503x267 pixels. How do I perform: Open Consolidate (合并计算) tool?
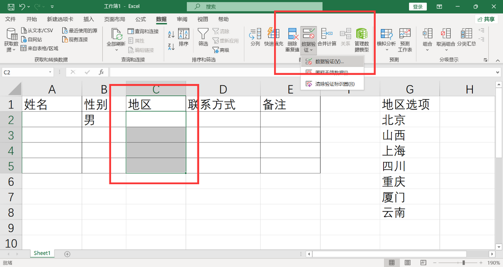pos(327,37)
